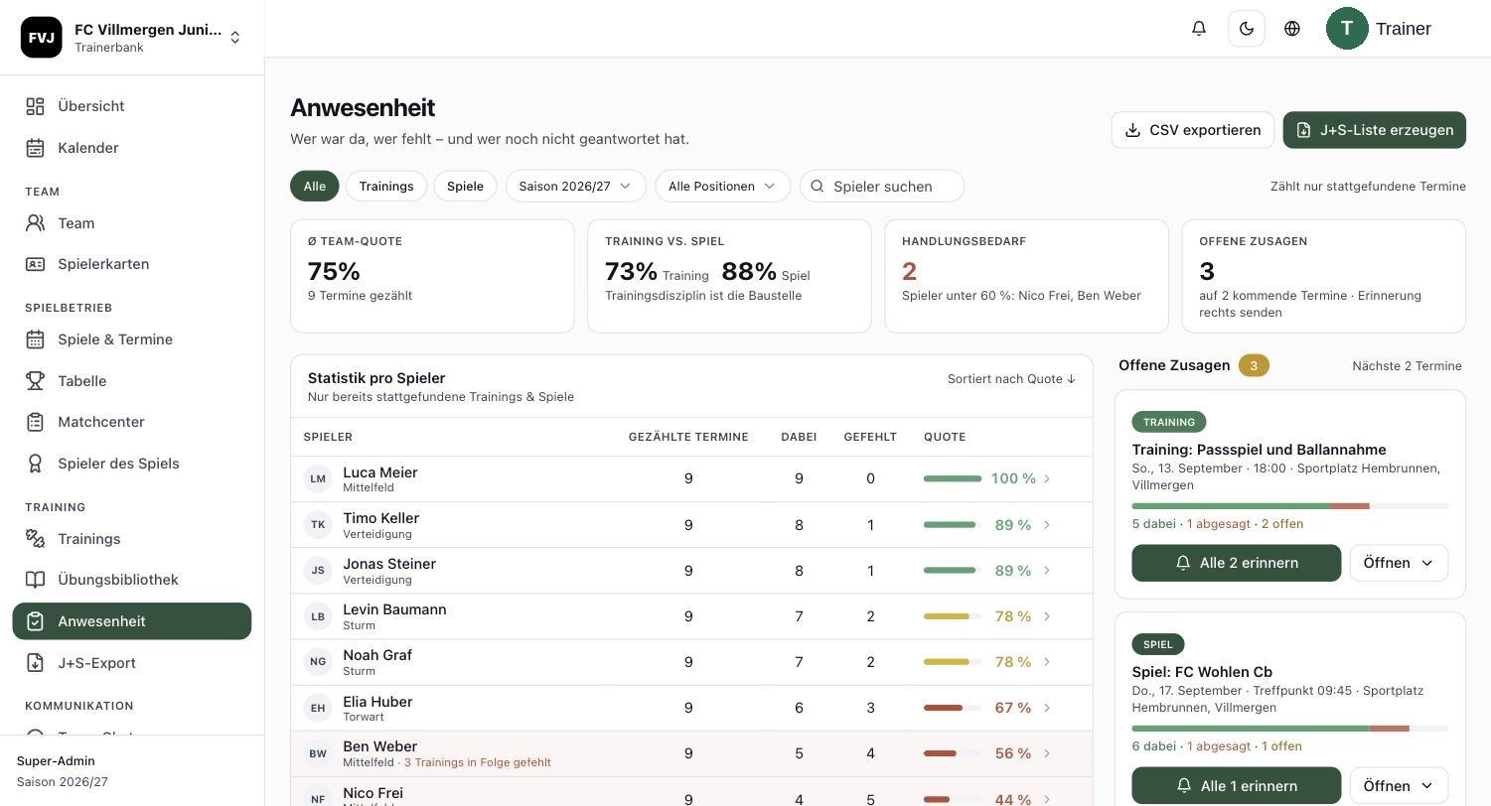Click the Alle 2 erinnern button

pyautogui.click(x=1237, y=563)
